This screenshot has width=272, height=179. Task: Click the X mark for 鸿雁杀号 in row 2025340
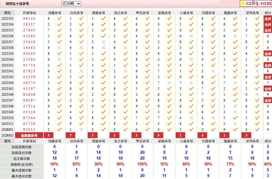[x=59, y=59]
